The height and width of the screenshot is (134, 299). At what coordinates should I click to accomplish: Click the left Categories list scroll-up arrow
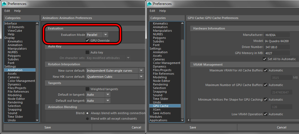pos(37,23)
